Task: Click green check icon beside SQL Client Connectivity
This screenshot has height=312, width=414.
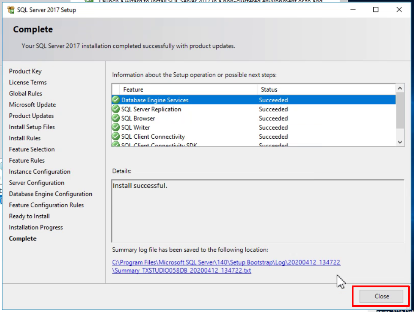Action: [x=116, y=137]
